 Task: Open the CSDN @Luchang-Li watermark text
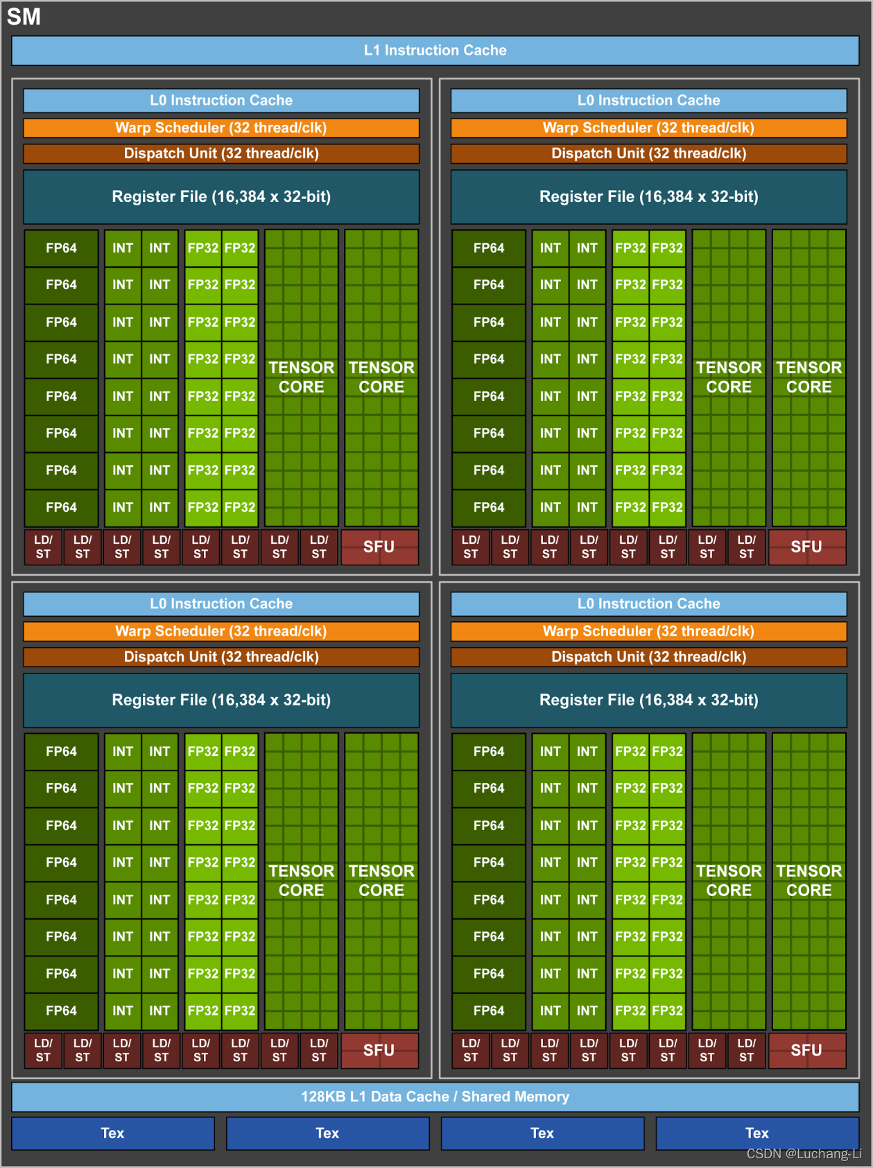pyautogui.click(x=803, y=1153)
